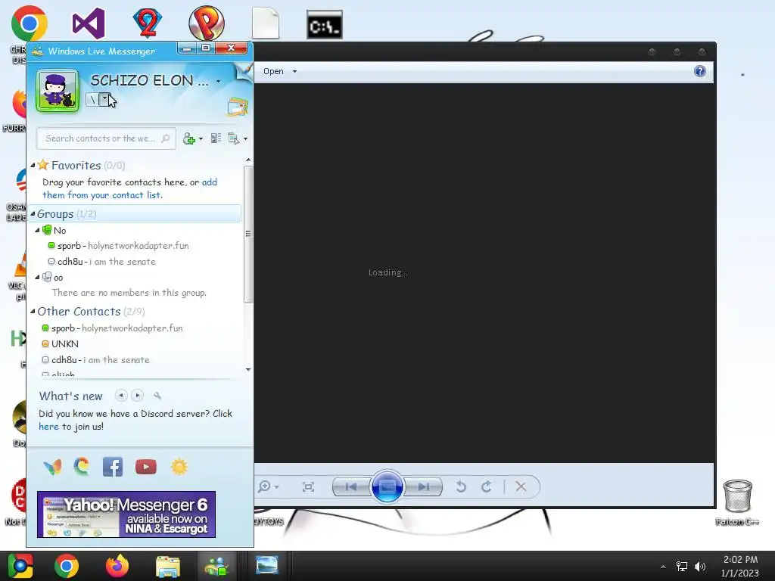The width and height of the screenshot is (775, 581).
Task: Open the weather sun icon in Messenger
Action: pos(179,467)
